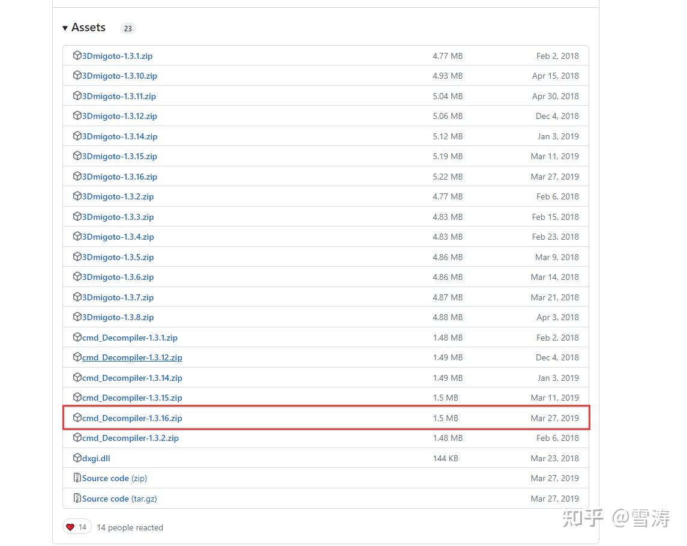This screenshot has width=687, height=546.
Task: Download dxgi.dll
Action: [96, 458]
